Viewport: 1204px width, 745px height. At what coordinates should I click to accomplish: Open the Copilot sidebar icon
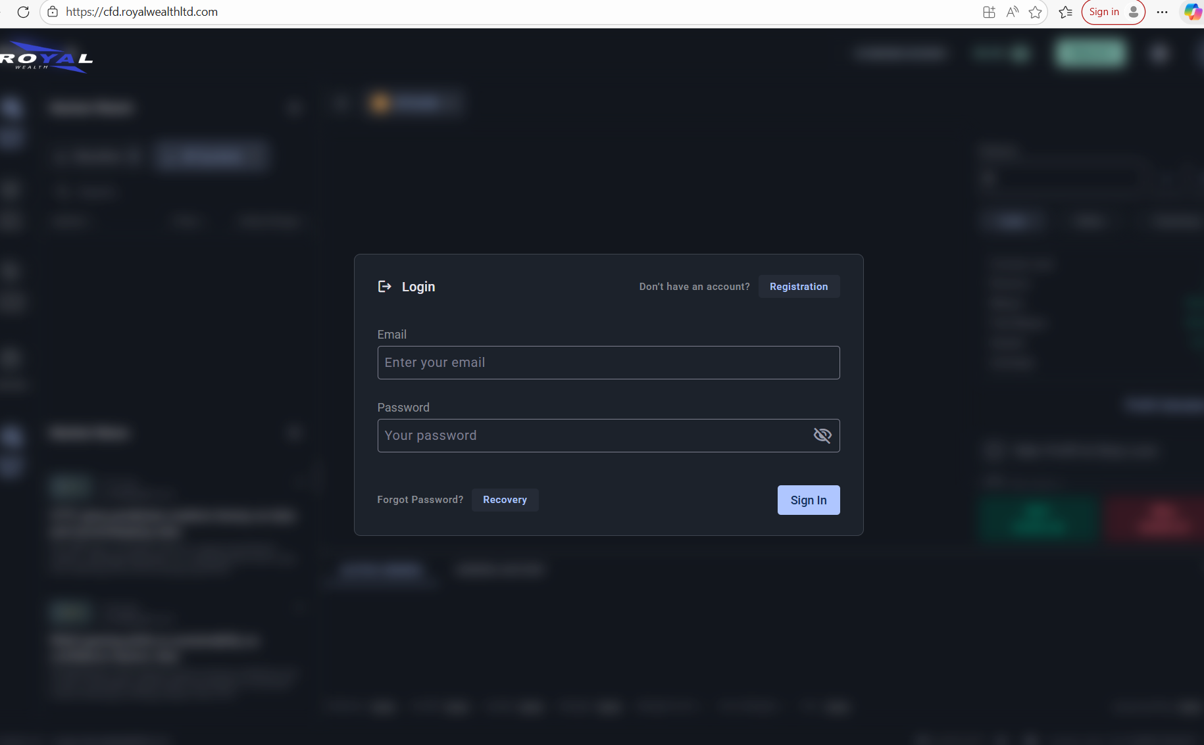(x=1191, y=12)
